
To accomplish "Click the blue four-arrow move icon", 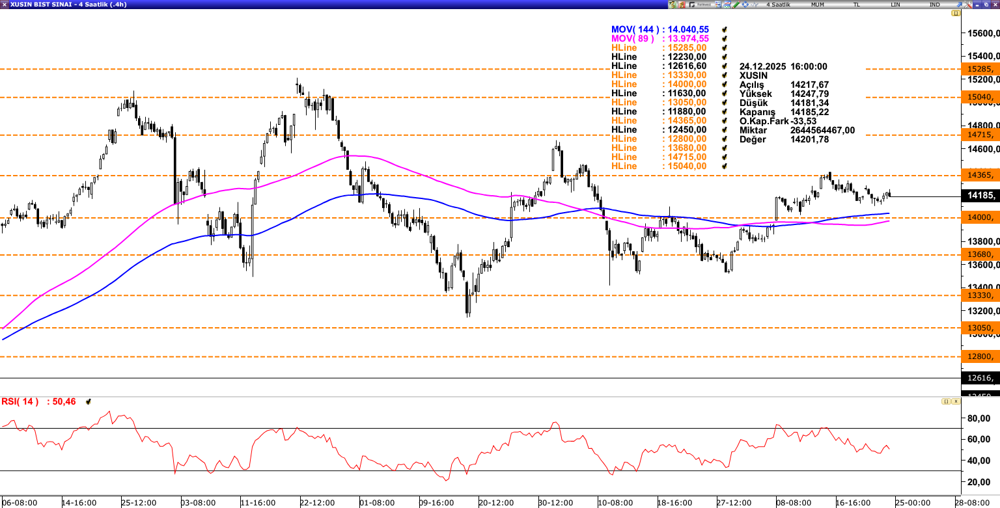I will pyautogui.click(x=745, y=5).
